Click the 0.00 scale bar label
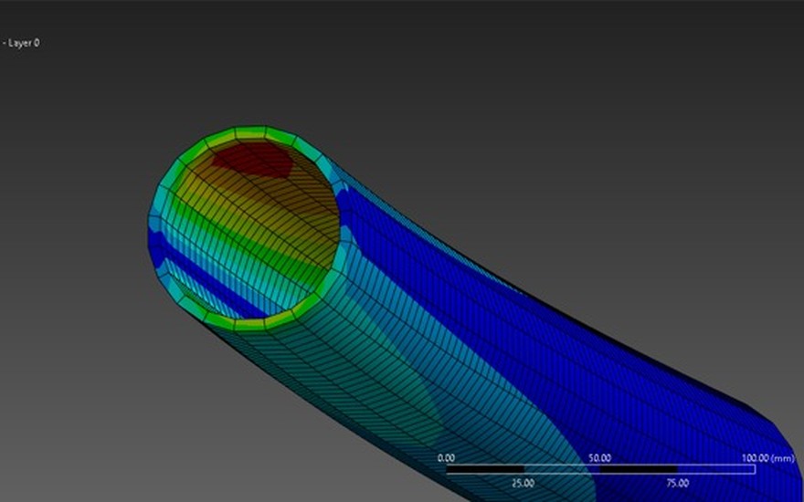Viewport: 804px width, 502px height. pyautogui.click(x=446, y=458)
